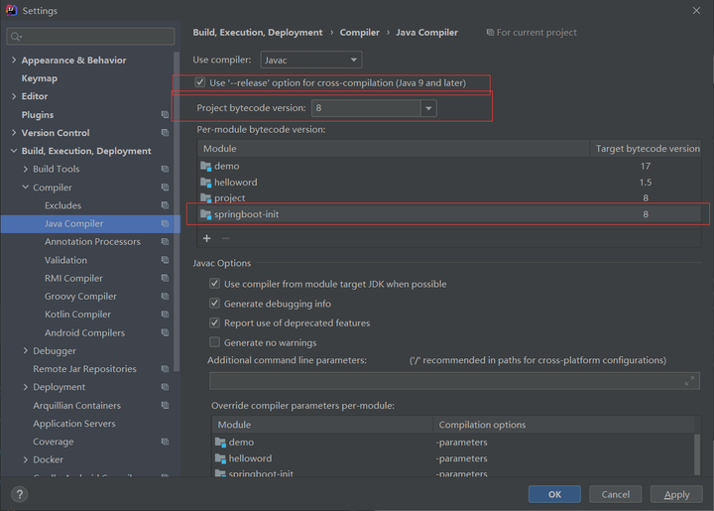Click the Additional command line parameters field
Image resolution: width=714 pixels, height=511 pixels.
point(446,381)
